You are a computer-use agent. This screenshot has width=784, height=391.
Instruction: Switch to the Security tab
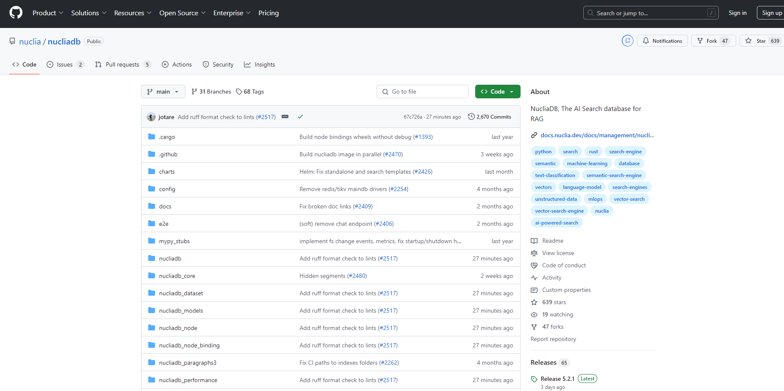pyautogui.click(x=218, y=64)
